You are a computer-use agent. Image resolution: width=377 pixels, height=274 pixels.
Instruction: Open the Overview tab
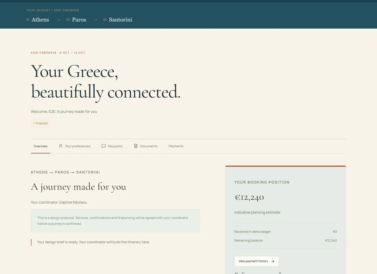click(41, 146)
